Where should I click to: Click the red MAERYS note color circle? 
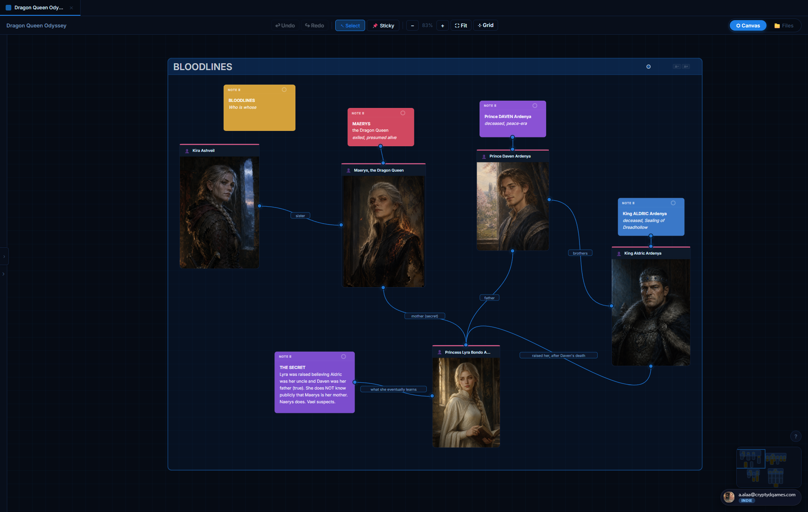(x=403, y=113)
